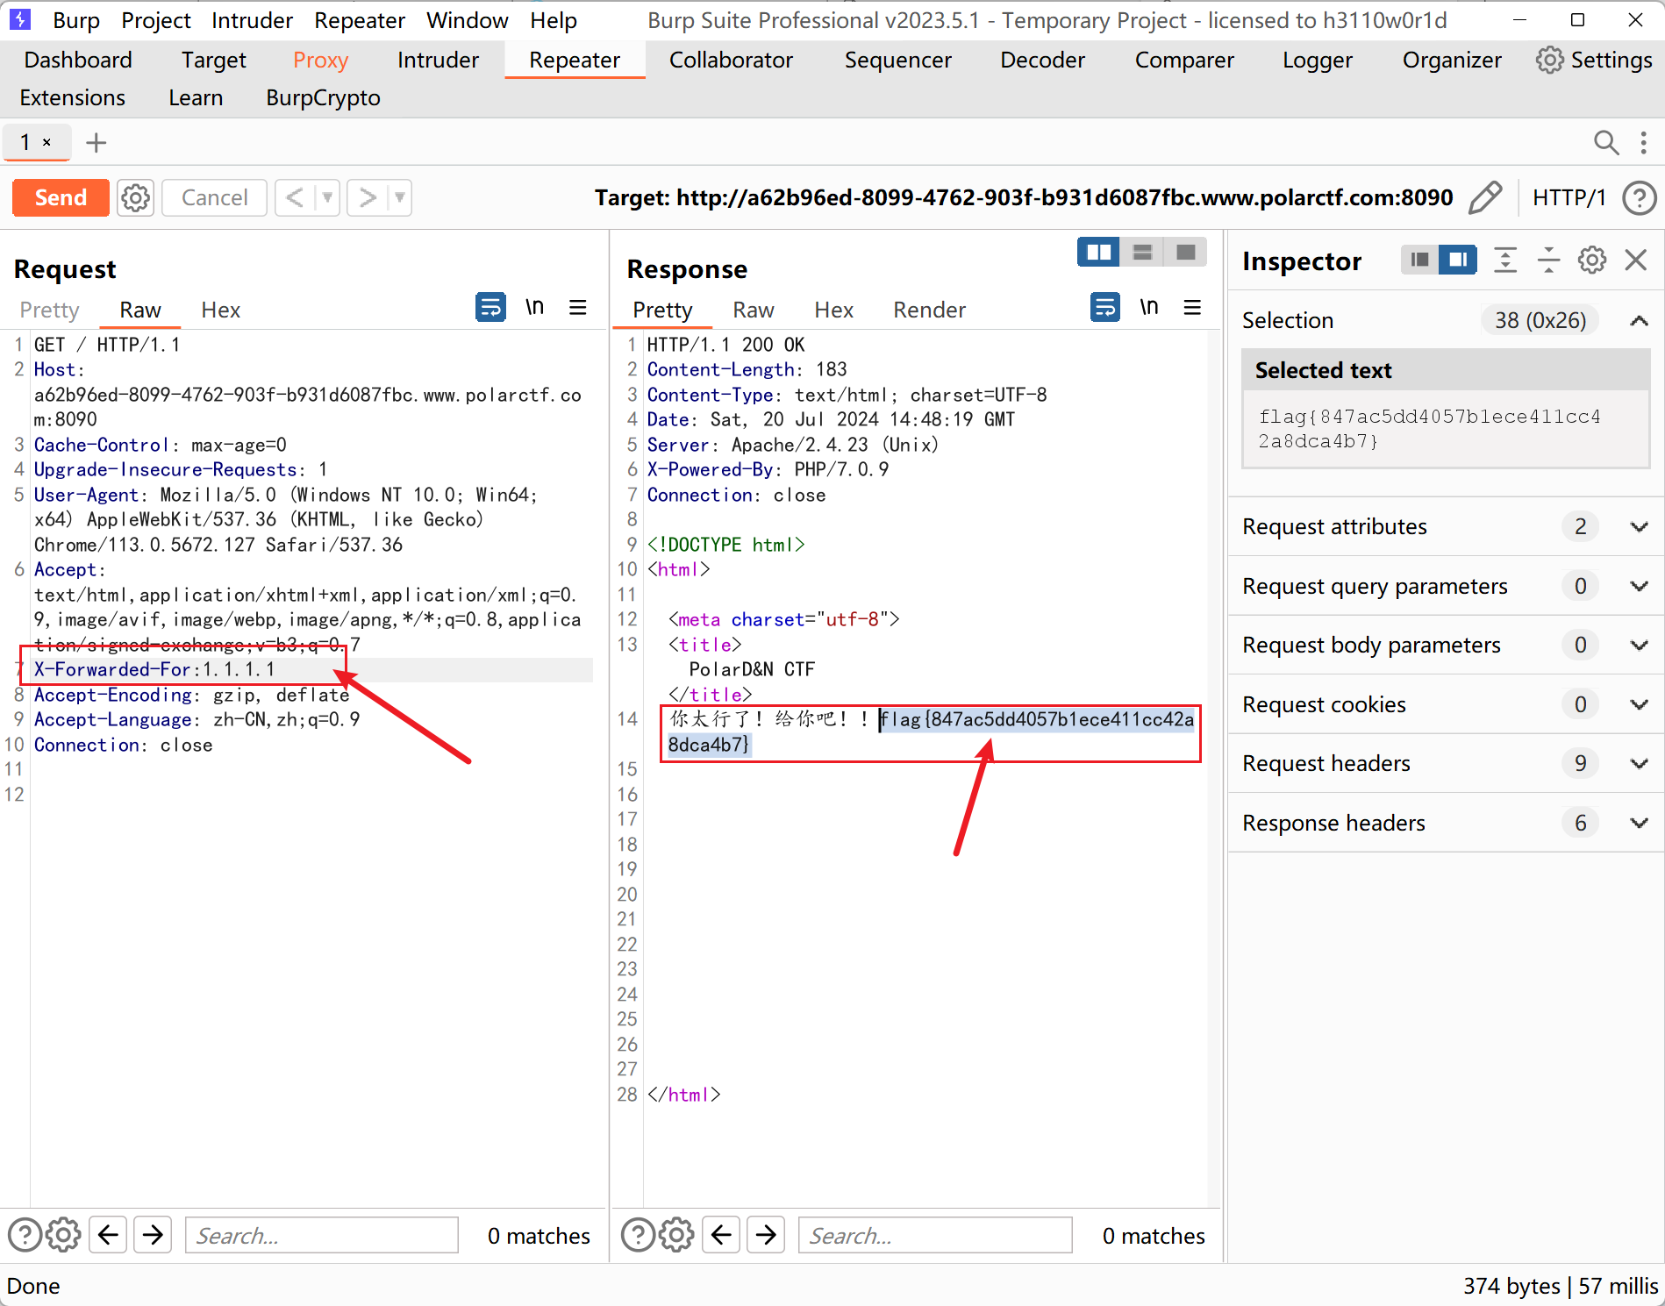Switch to the Decoder tab

coord(1042,60)
